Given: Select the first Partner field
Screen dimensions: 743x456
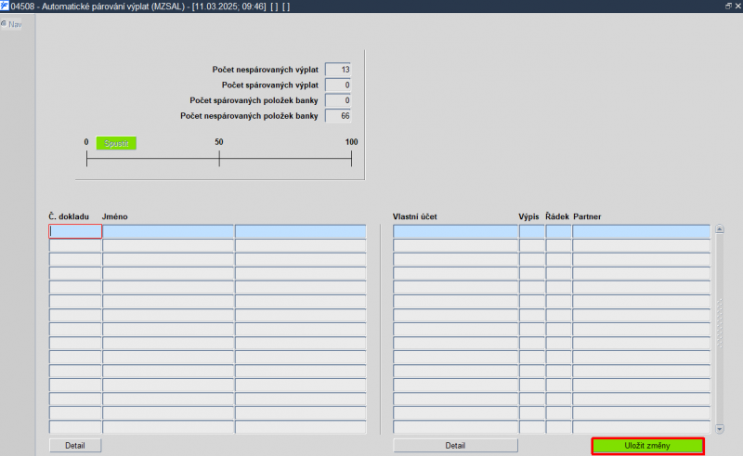Looking at the screenshot, I should [x=641, y=231].
